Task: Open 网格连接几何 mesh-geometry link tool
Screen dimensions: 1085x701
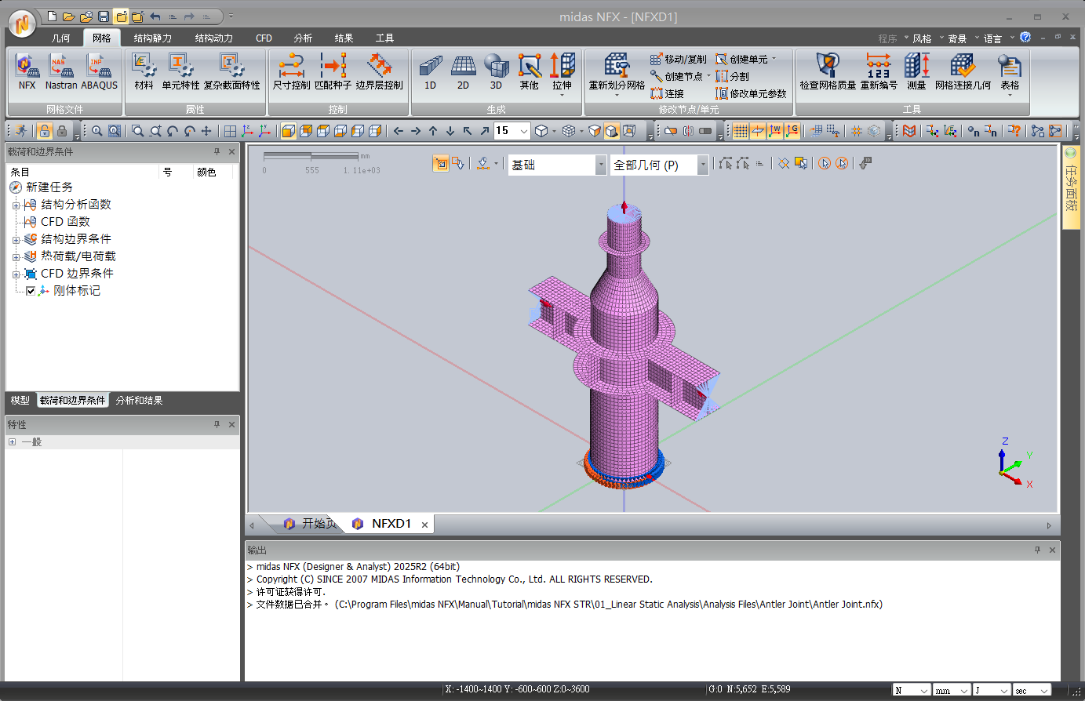Action: pos(963,72)
